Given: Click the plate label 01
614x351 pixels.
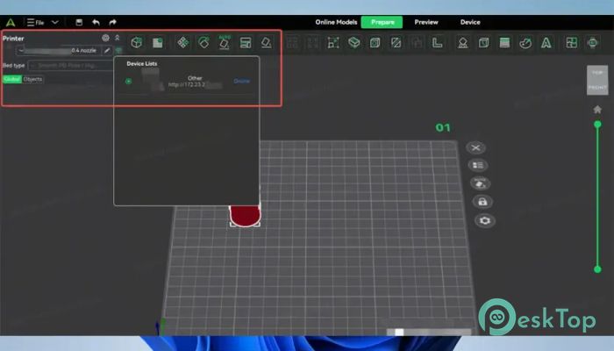Looking at the screenshot, I should coord(443,127).
